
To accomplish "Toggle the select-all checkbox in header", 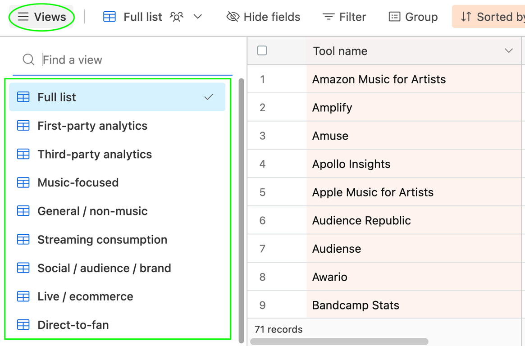I will 262,50.
